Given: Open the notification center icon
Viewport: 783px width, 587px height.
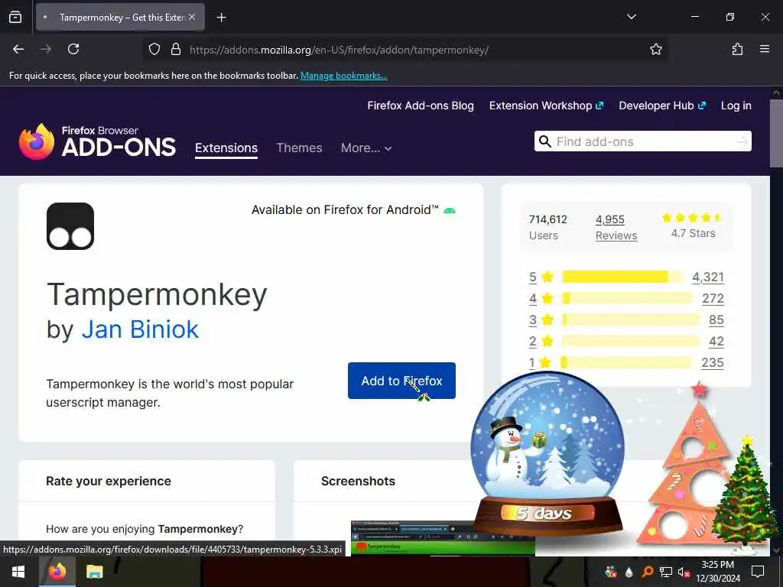Looking at the screenshot, I should (x=758, y=572).
